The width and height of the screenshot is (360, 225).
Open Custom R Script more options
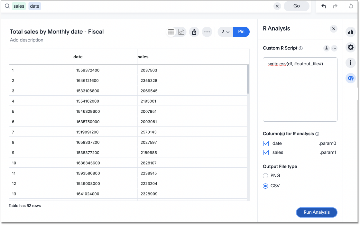pos(334,48)
